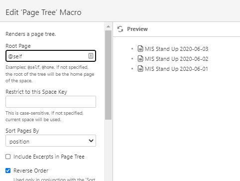Open the MIS Stand Up 2020-06-01 page link

pos(176,69)
